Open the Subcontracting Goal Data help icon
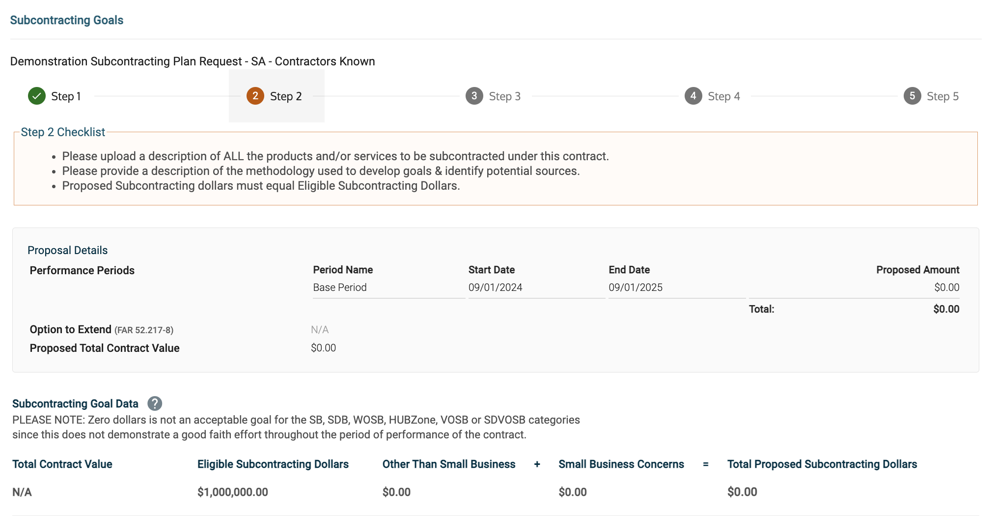The height and width of the screenshot is (516, 997). [x=155, y=403]
